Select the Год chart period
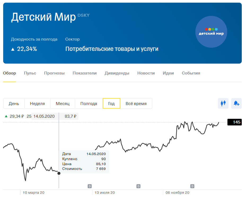 coord(111,103)
